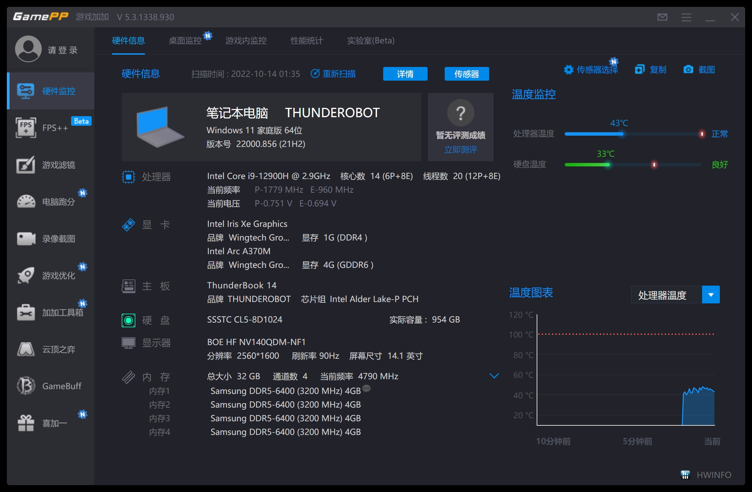Switch to the 性能统计 tab
This screenshot has width=752, height=492.
pos(307,41)
